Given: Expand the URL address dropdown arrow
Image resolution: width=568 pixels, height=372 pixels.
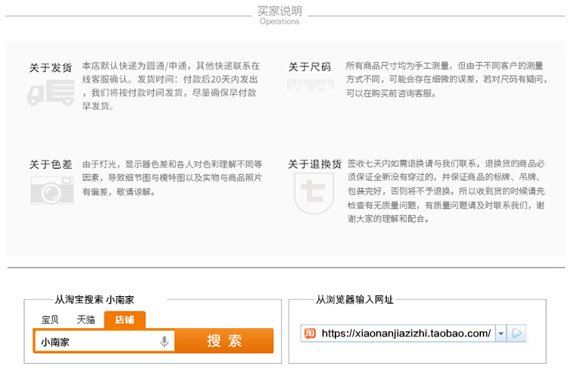Looking at the screenshot, I should click(501, 333).
